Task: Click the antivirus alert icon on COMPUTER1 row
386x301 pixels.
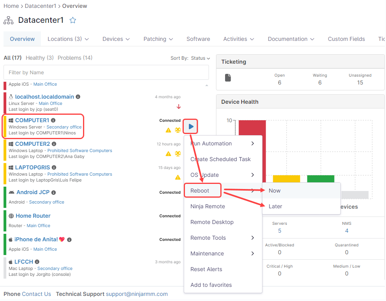Action: coord(178,130)
